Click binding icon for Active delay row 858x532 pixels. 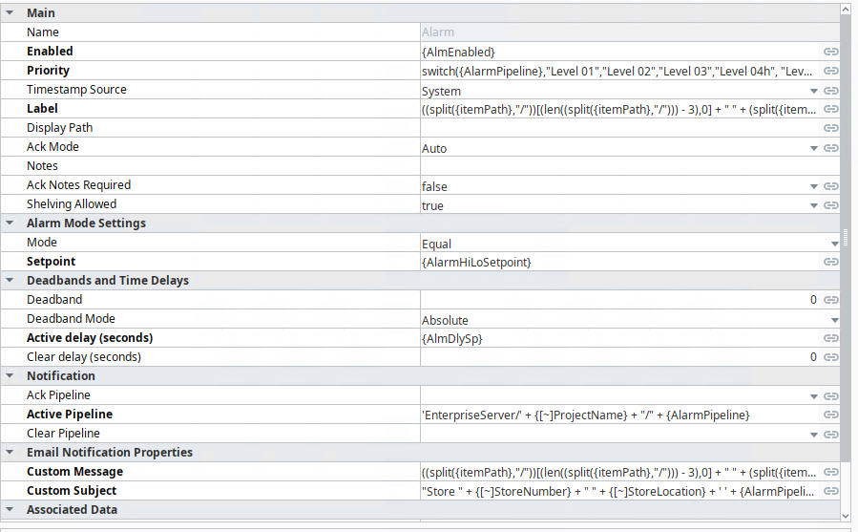tap(831, 338)
